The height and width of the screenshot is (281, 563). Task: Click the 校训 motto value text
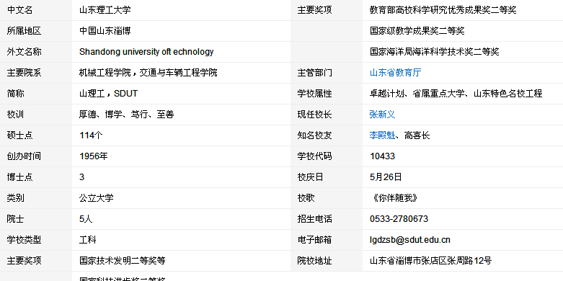point(126,115)
